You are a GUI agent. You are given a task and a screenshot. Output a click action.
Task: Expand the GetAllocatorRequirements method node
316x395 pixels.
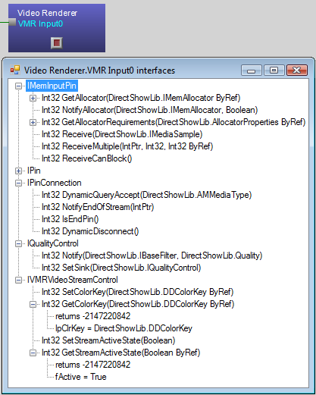tap(33, 122)
